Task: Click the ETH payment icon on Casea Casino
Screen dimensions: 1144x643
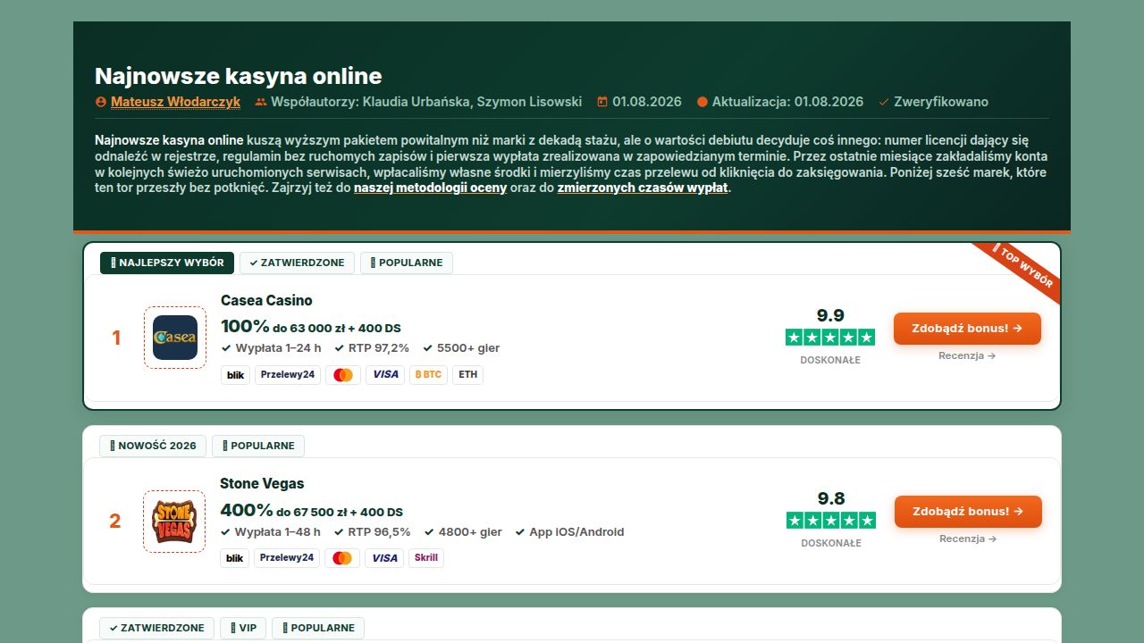Action: click(x=467, y=375)
